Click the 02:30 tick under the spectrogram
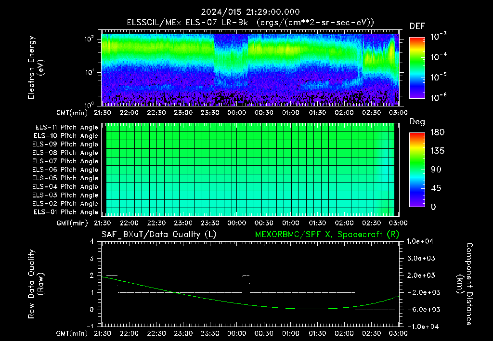Image resolution: width=493 pixels, height=341 pixels. pyautogui.click(x=371, y=113)
